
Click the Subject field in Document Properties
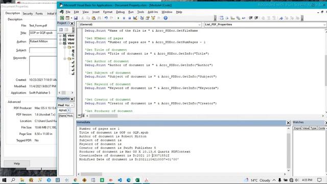(43, 50)
